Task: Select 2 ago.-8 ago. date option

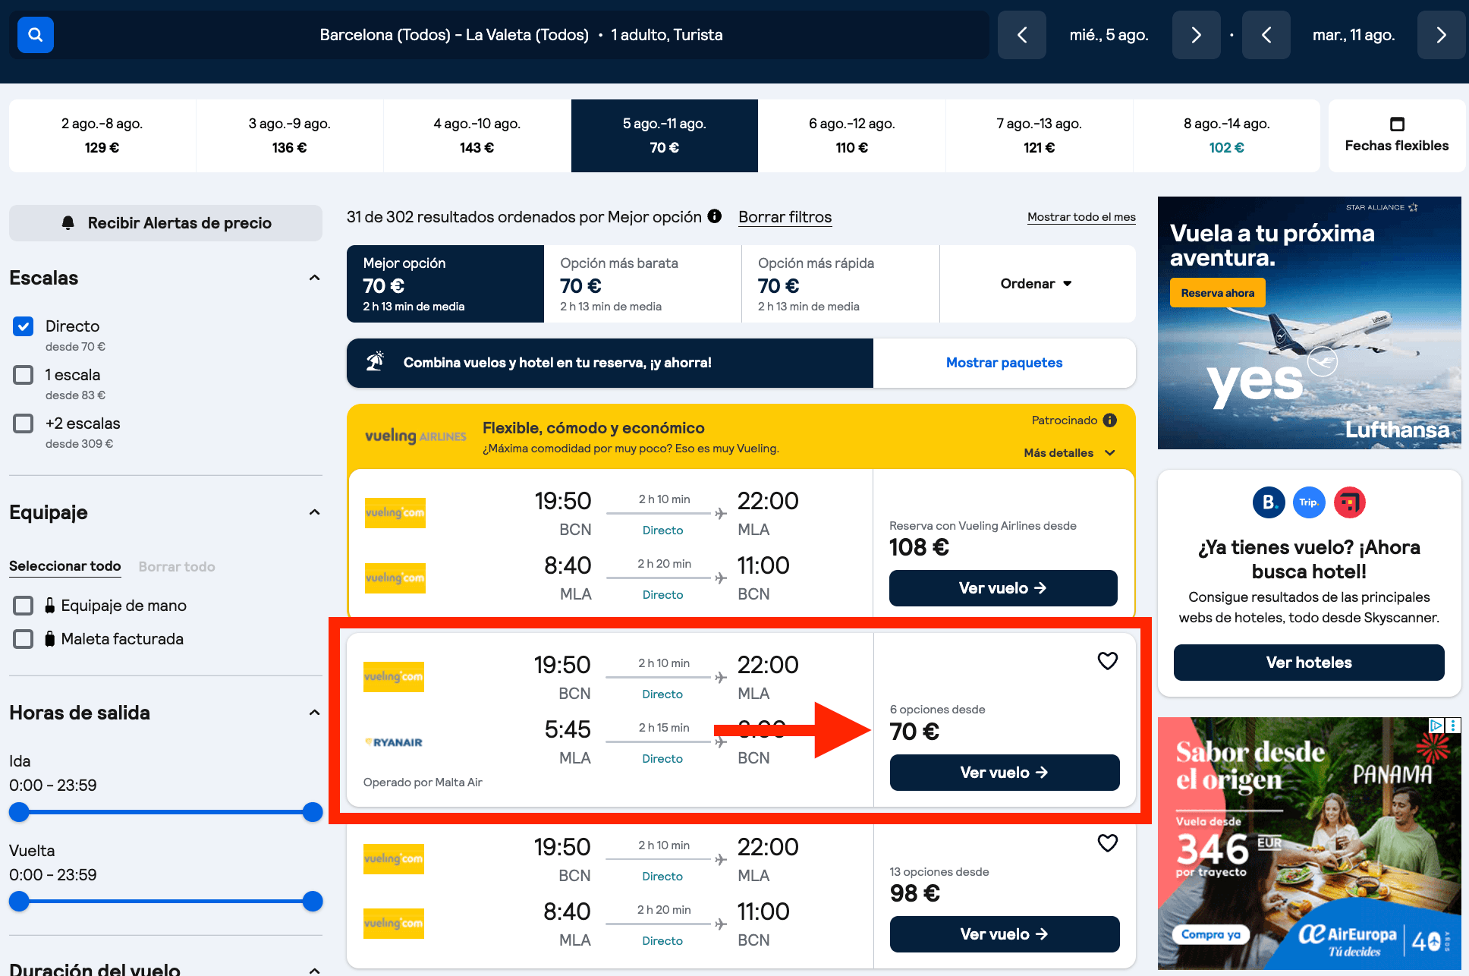Action: click(x=102, y=136)
